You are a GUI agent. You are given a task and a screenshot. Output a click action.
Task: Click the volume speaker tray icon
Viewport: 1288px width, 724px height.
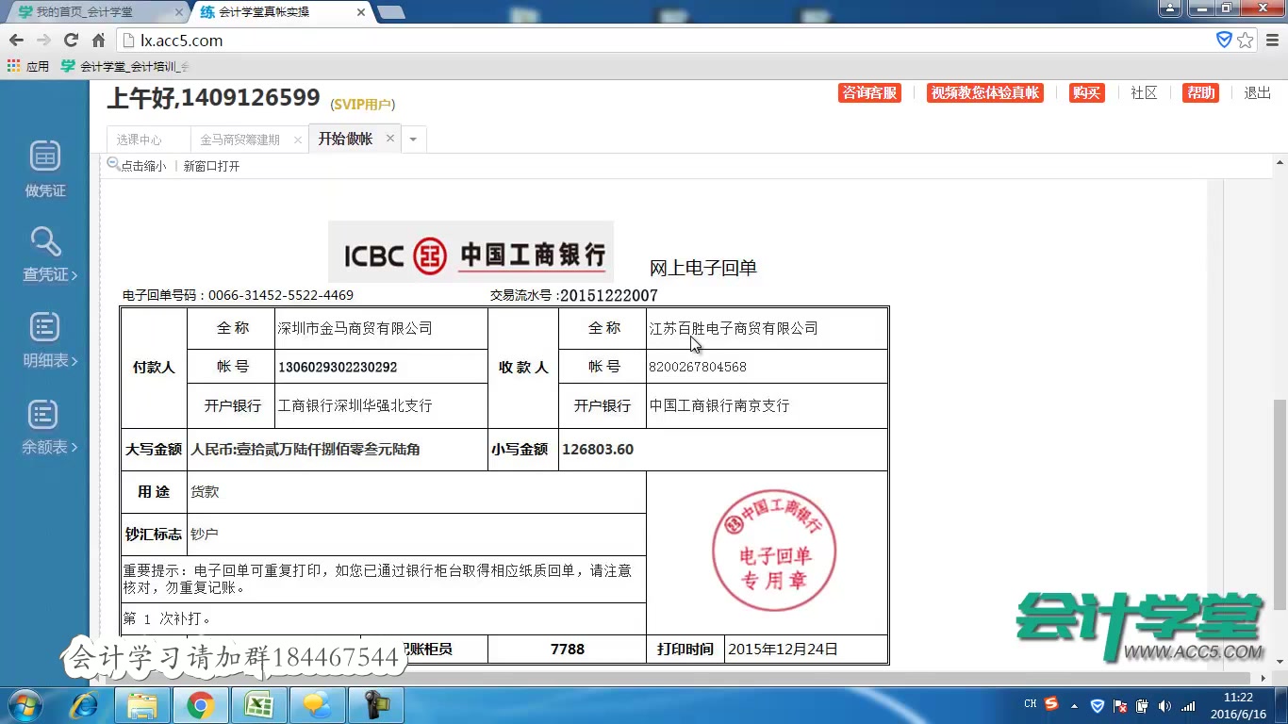1164,705
